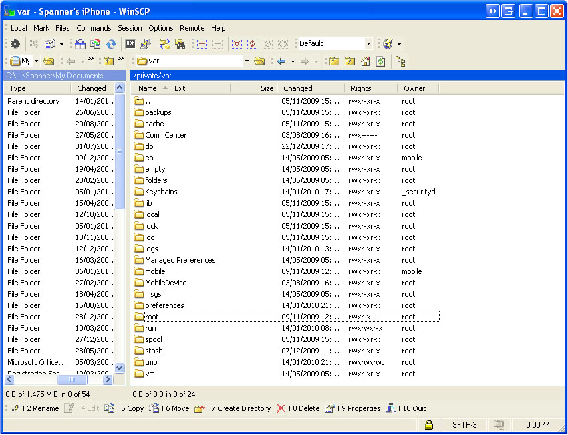The height and width of the screenshot is (435, 568).
Task: Open session in PuTTY icon
Action: tap(146, 44)
